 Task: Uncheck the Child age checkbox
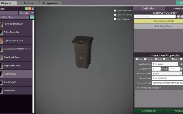tap(156, 59)
